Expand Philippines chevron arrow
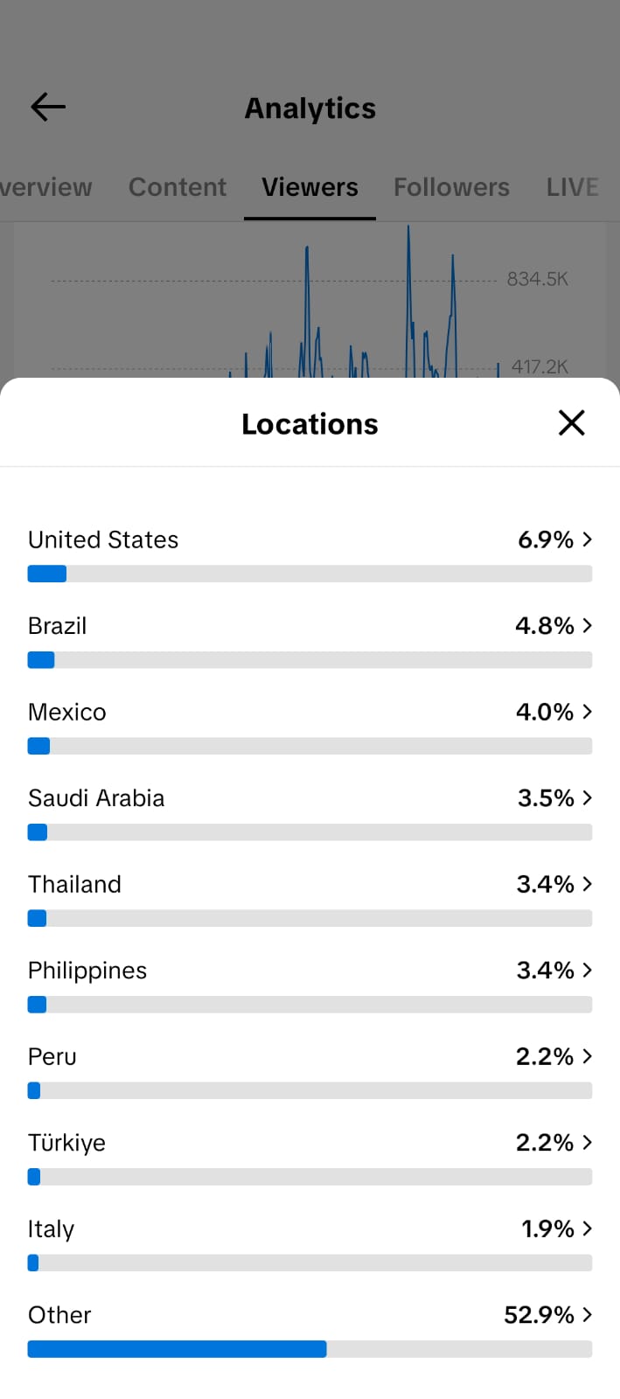 [x=588, y=971]
